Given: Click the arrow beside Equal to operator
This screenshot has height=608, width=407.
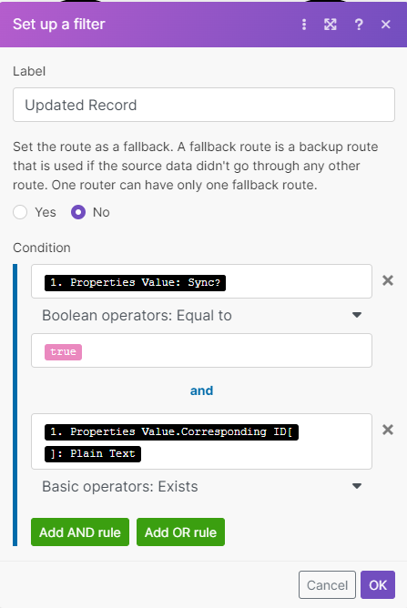Looking at the screenshot, I should click(x=357, y=315).
